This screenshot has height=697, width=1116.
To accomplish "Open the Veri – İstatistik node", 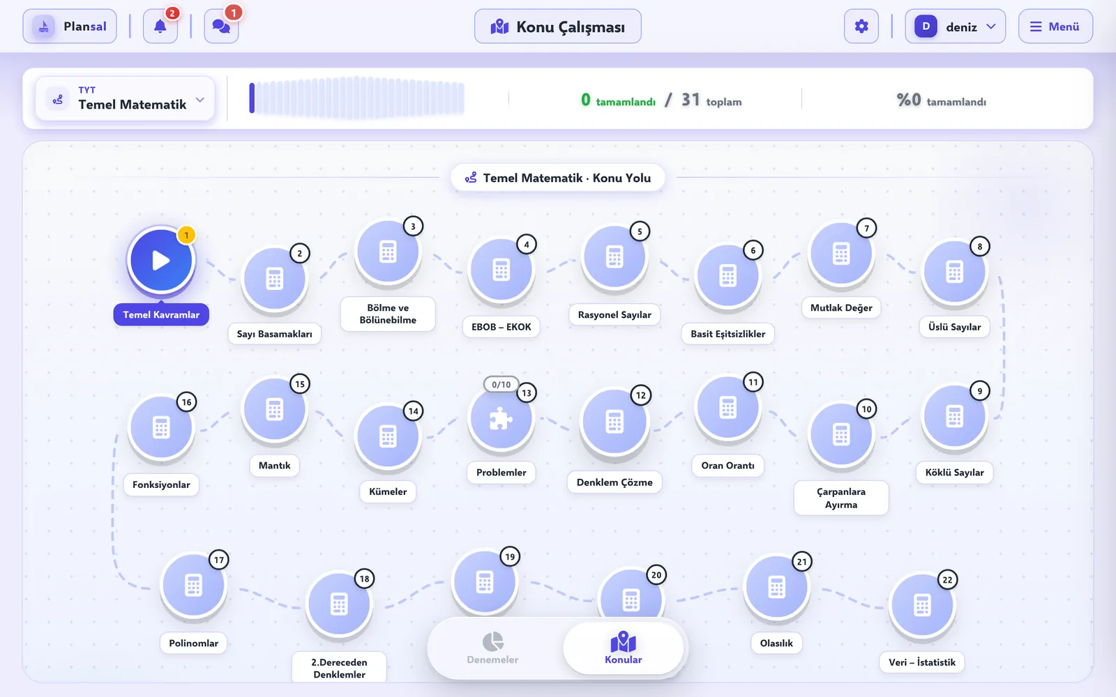I will [x=922, y=605].
